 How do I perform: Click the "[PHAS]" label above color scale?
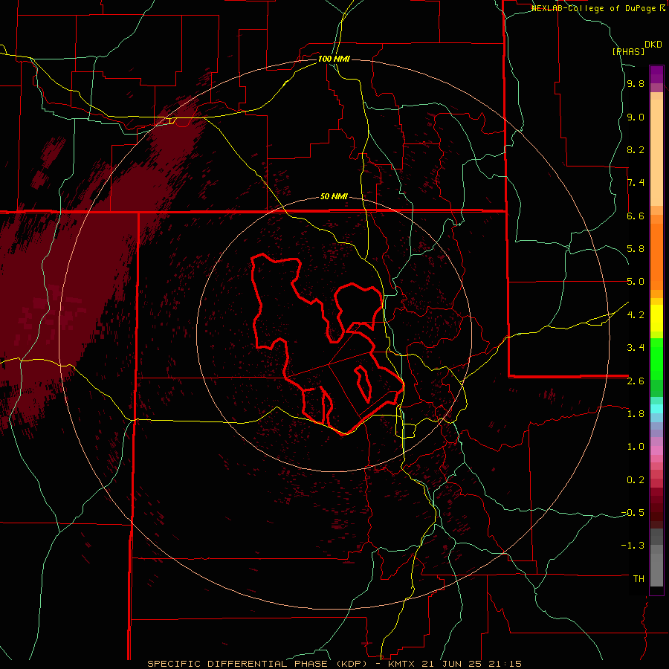coord(628,52)
